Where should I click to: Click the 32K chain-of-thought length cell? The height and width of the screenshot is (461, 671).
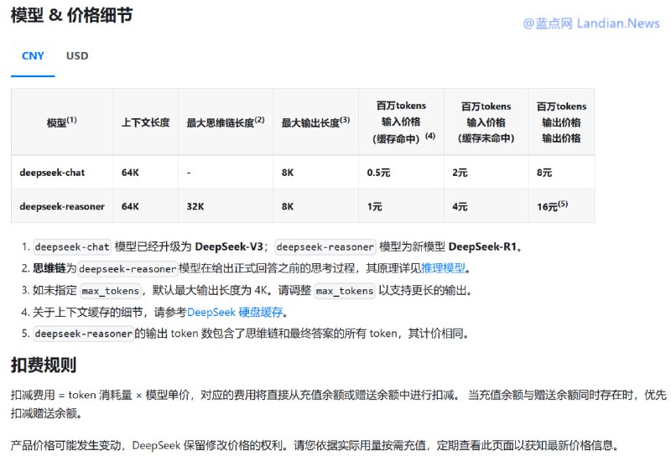[226, 206]
